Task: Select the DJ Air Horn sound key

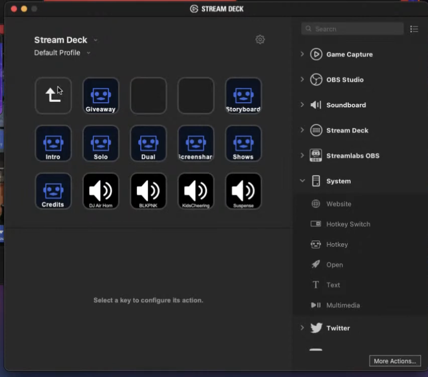Action: coord(101,191)
